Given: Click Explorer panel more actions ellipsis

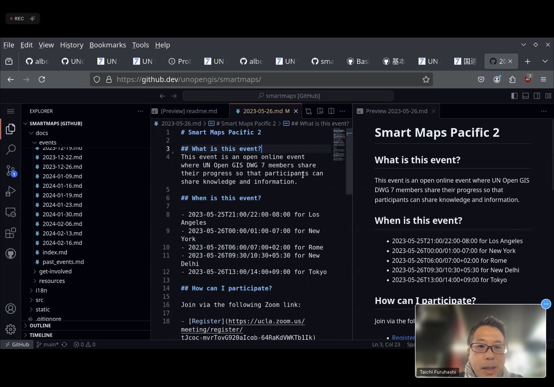Looking at the screenshot, I should [140, 111].
